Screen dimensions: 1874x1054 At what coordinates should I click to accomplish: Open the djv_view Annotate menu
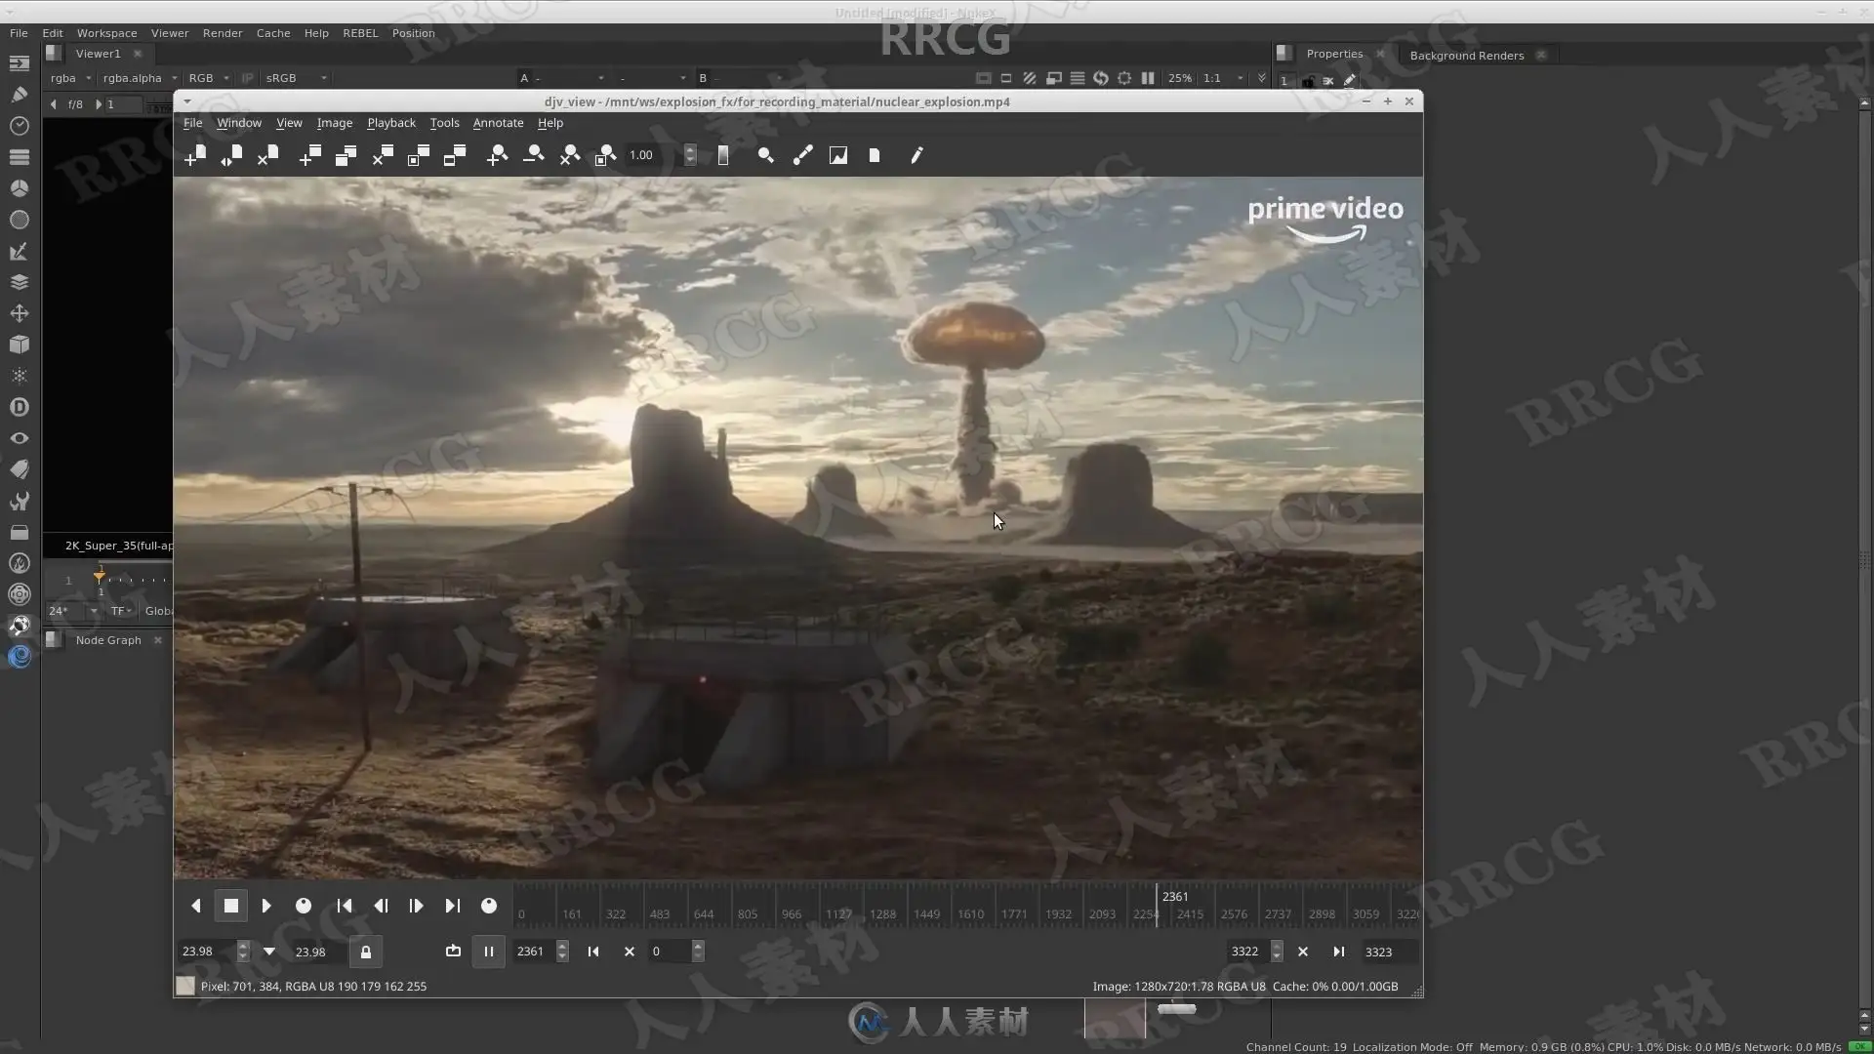498,123
